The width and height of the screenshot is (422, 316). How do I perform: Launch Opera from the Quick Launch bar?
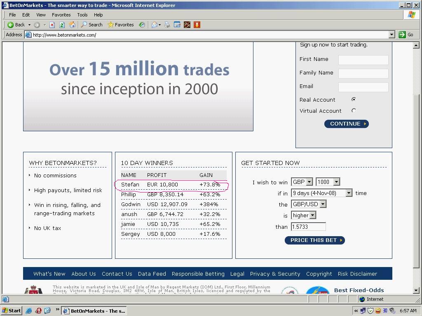[38, 311]
